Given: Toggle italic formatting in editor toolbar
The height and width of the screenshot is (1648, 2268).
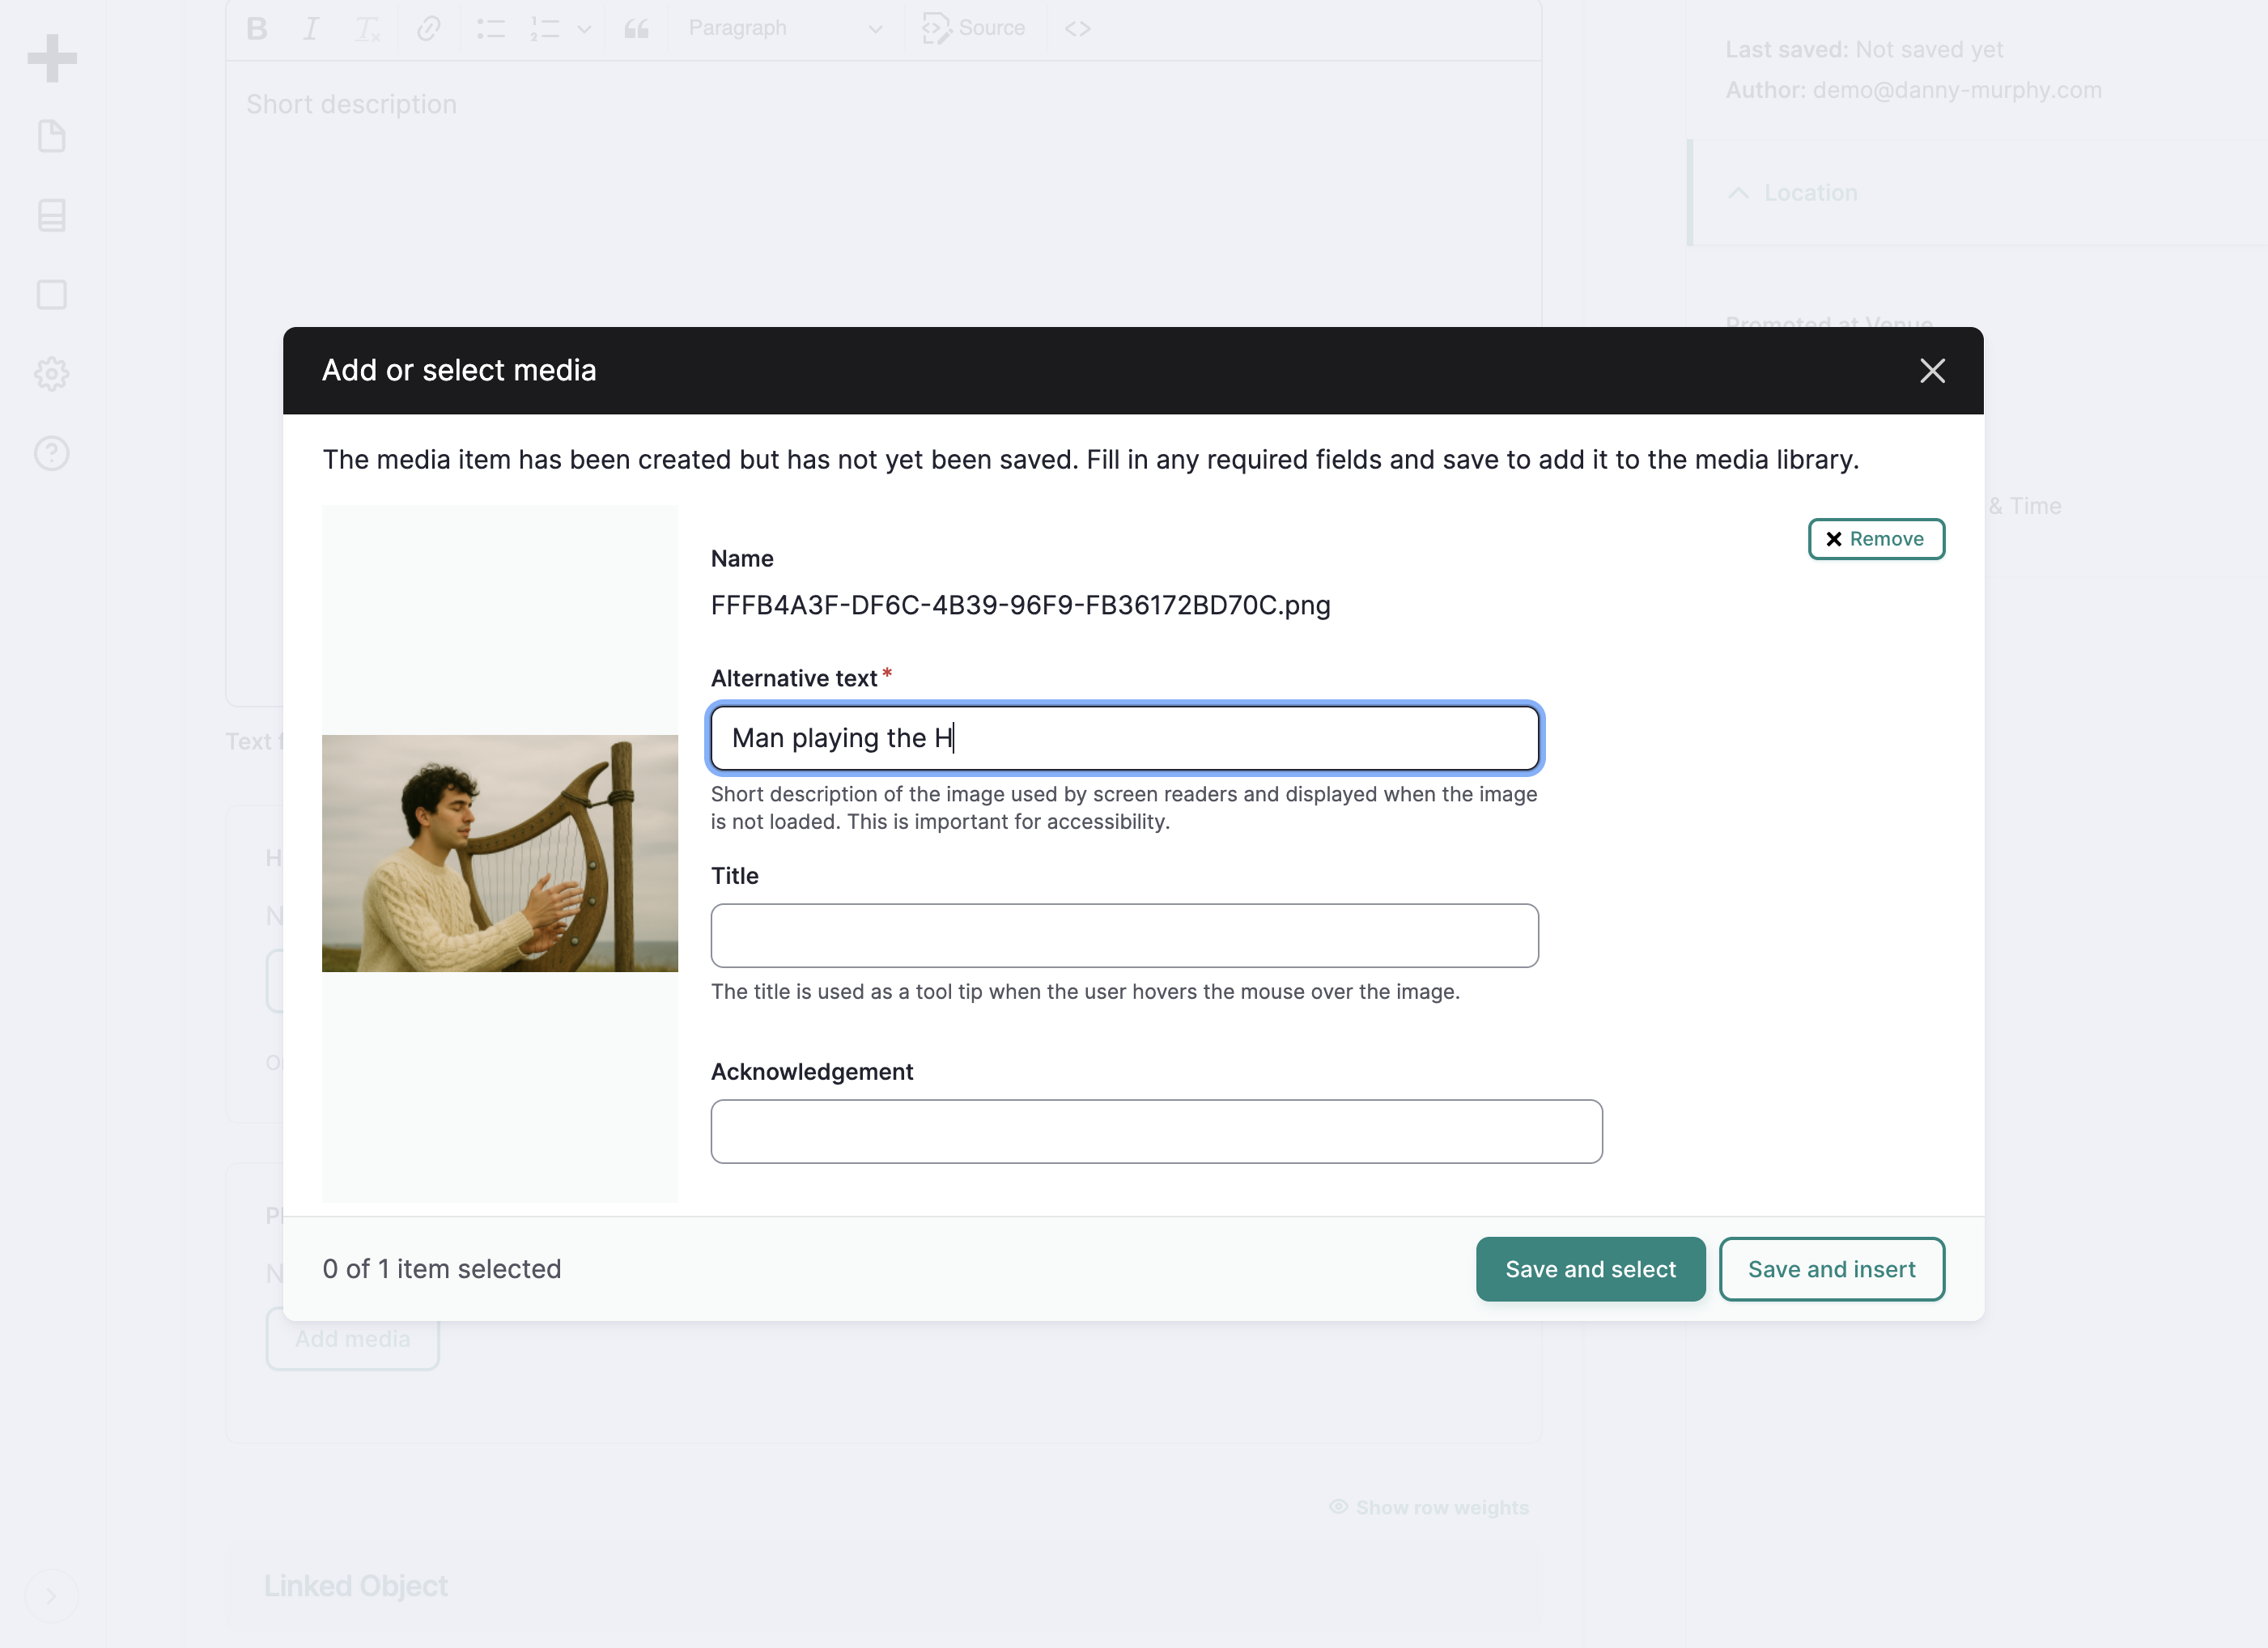Looking at the screenshot, I should pos(311,29).
